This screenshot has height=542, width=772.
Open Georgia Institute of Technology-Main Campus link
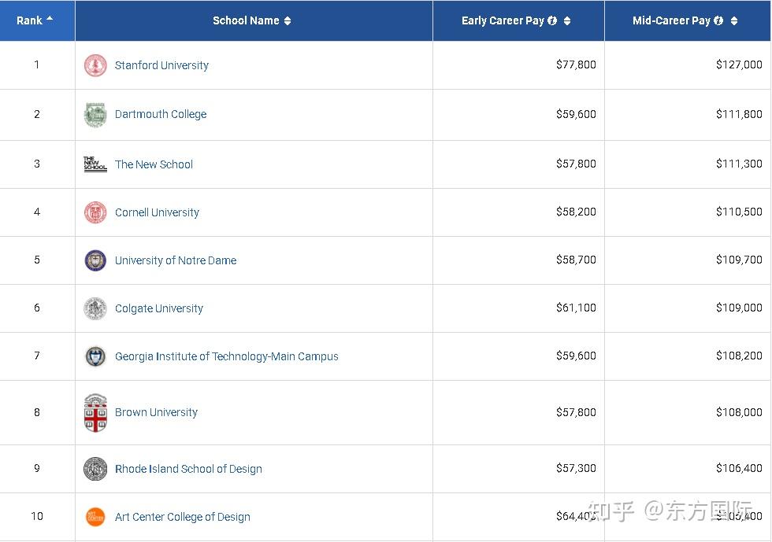pos(226,356)
